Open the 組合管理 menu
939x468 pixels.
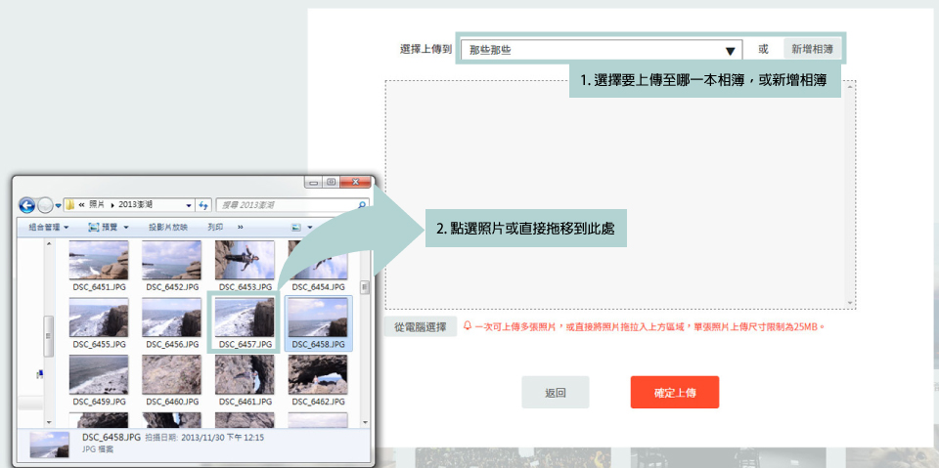(x=49, y=228)
